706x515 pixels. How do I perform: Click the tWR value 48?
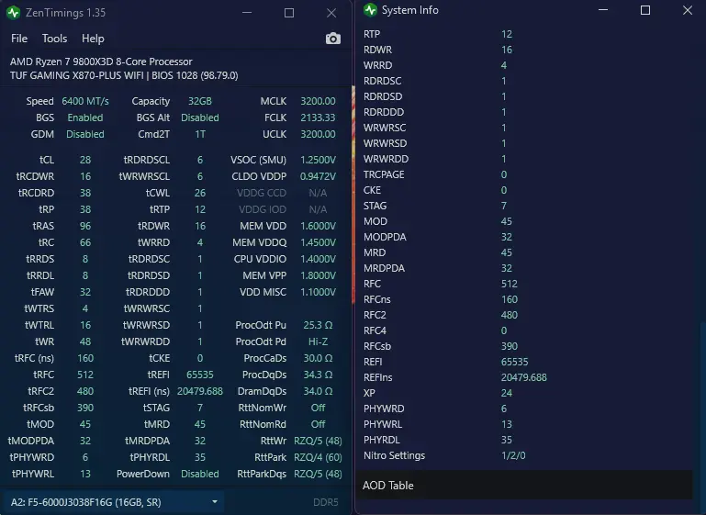click(x=85, y=341)
